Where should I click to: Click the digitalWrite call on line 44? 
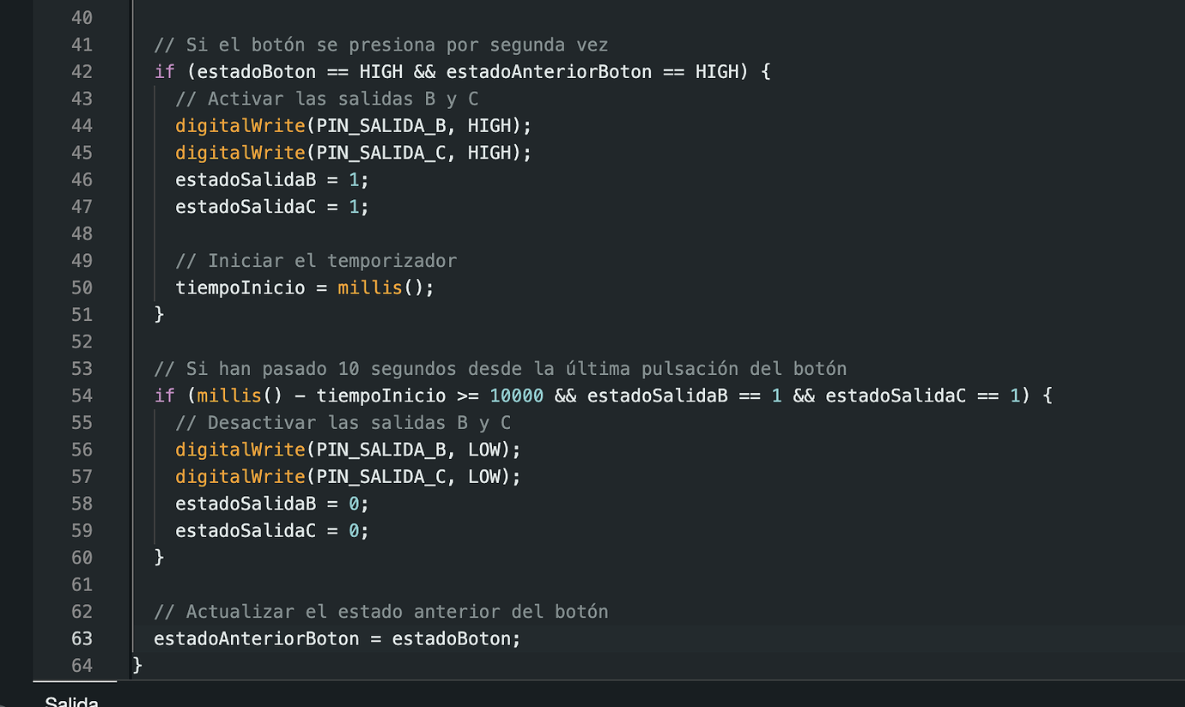click(x=240, y=125)
